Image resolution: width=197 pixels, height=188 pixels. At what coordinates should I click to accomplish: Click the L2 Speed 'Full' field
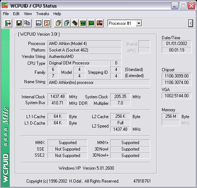(x=120, y=123)
